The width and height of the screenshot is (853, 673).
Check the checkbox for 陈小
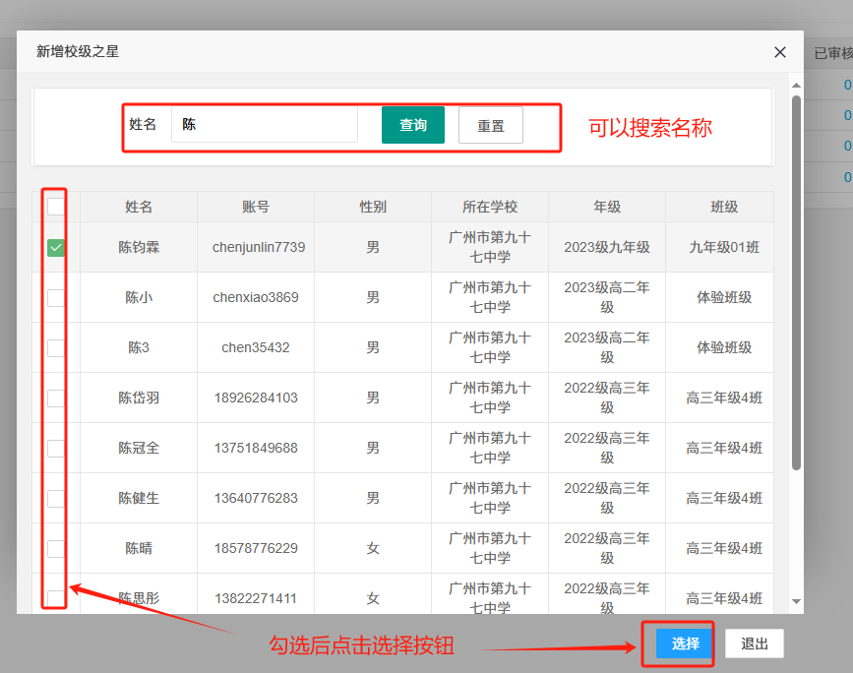click(x=55, y=297)
